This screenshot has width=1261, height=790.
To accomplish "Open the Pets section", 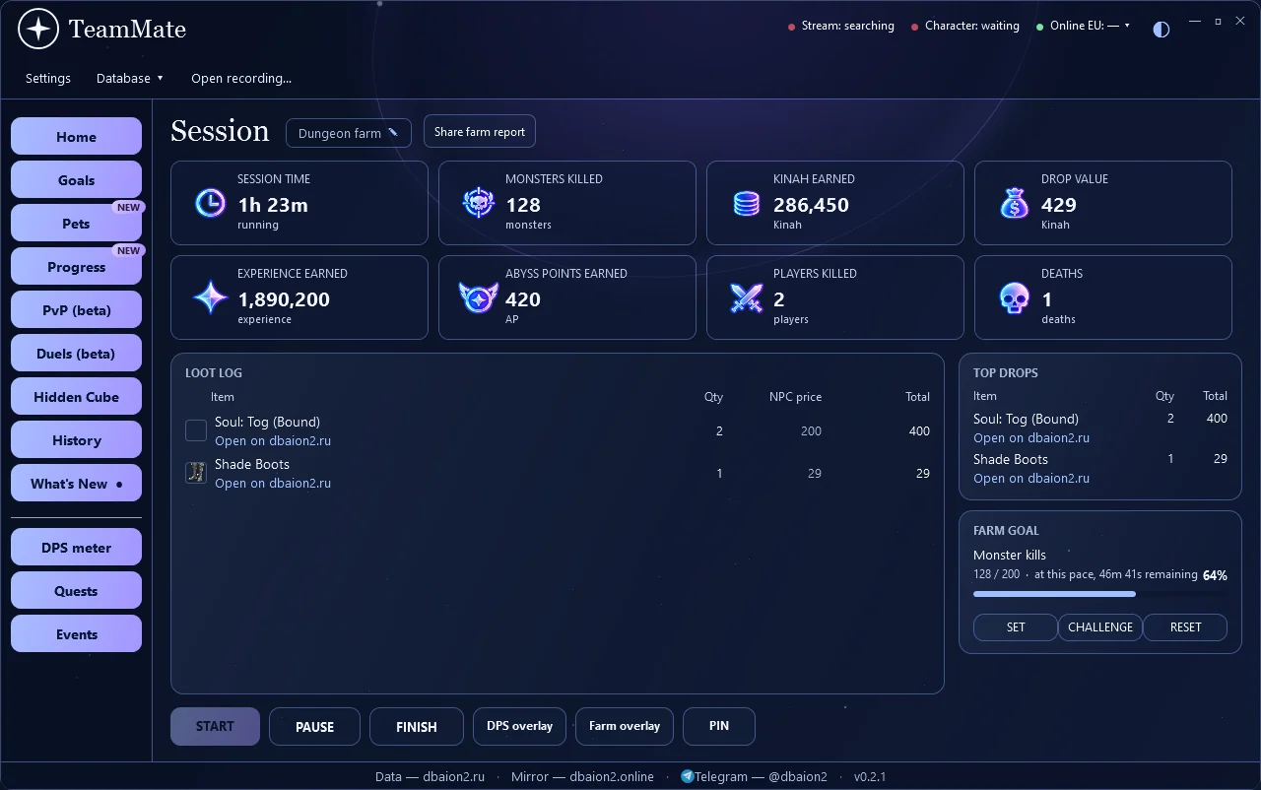I will [x=77, y=224].
